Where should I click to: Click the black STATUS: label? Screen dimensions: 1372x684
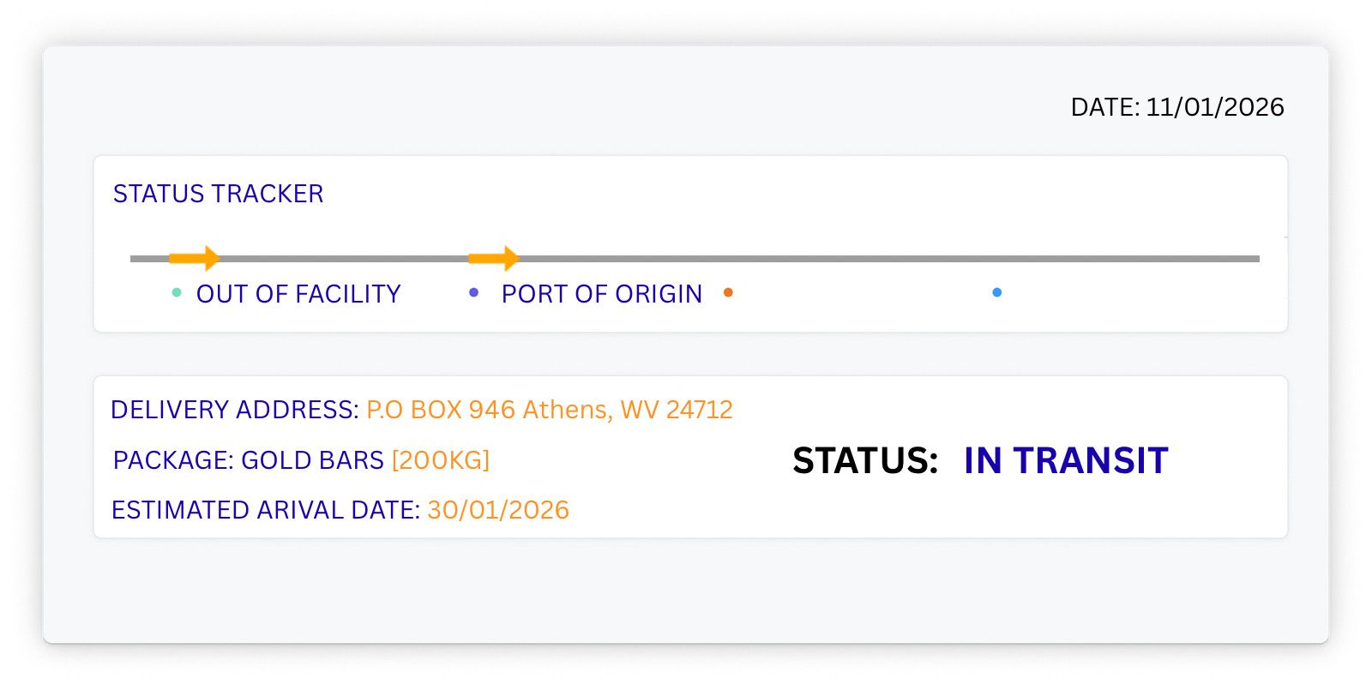864,461
